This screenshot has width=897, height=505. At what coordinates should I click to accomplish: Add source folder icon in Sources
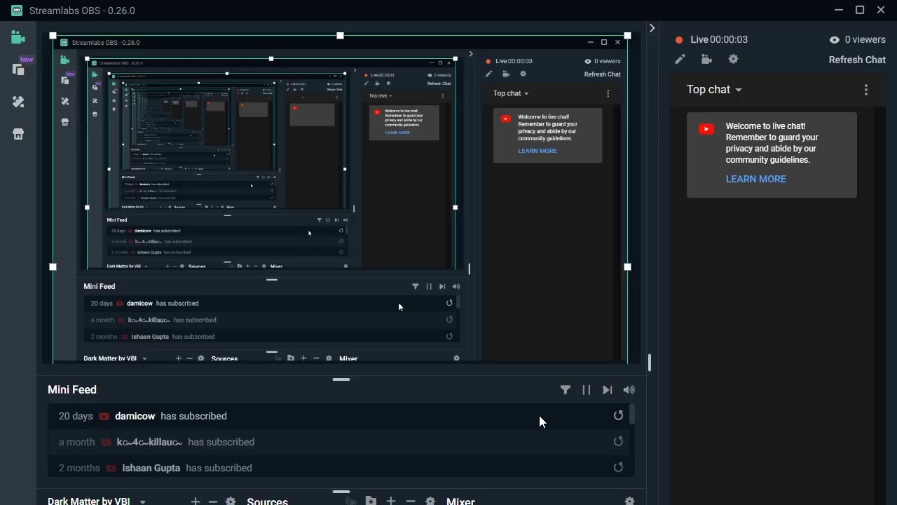pos(371,501)
